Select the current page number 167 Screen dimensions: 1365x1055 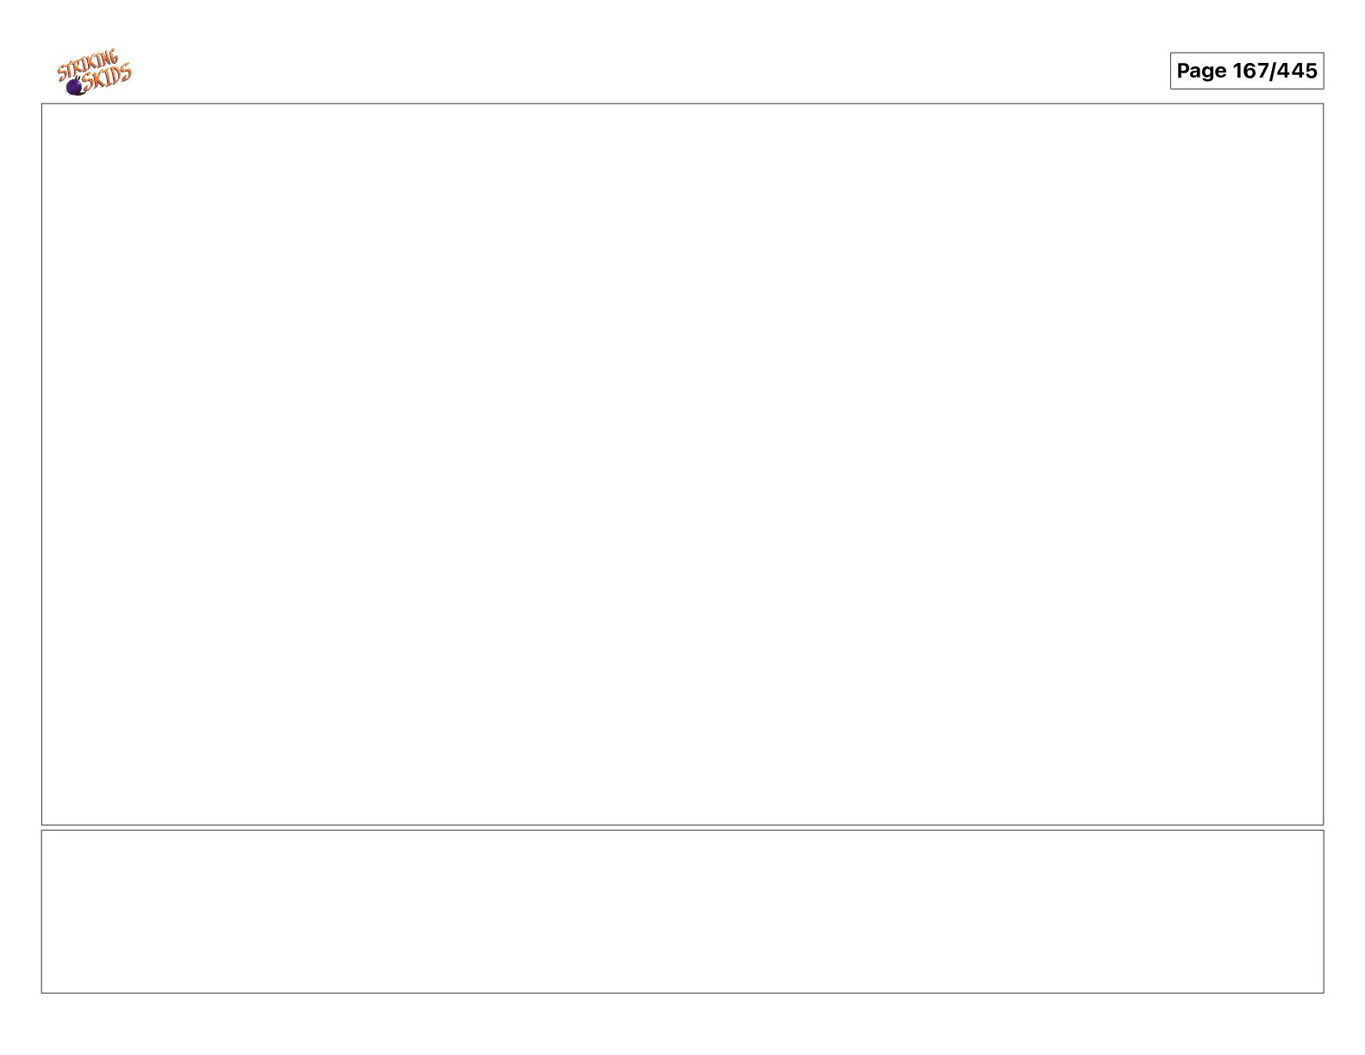(1250, 70)
